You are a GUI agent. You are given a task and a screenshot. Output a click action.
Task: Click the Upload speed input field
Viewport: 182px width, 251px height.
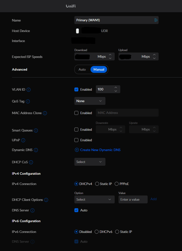point(138,56)
